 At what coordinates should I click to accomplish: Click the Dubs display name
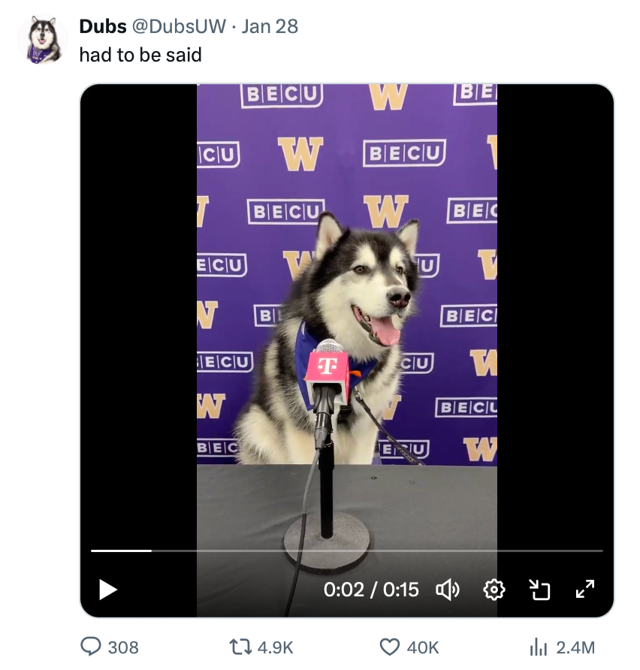(103, 26)
